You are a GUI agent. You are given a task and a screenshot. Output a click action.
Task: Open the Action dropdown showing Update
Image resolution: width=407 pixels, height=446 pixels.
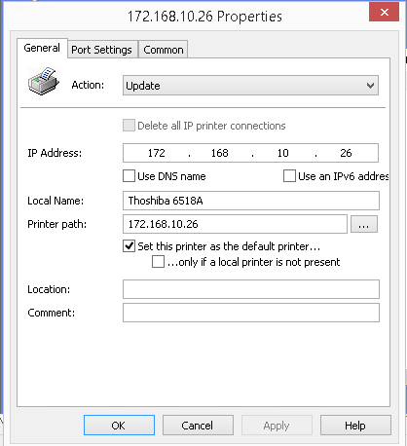point(250,86)
